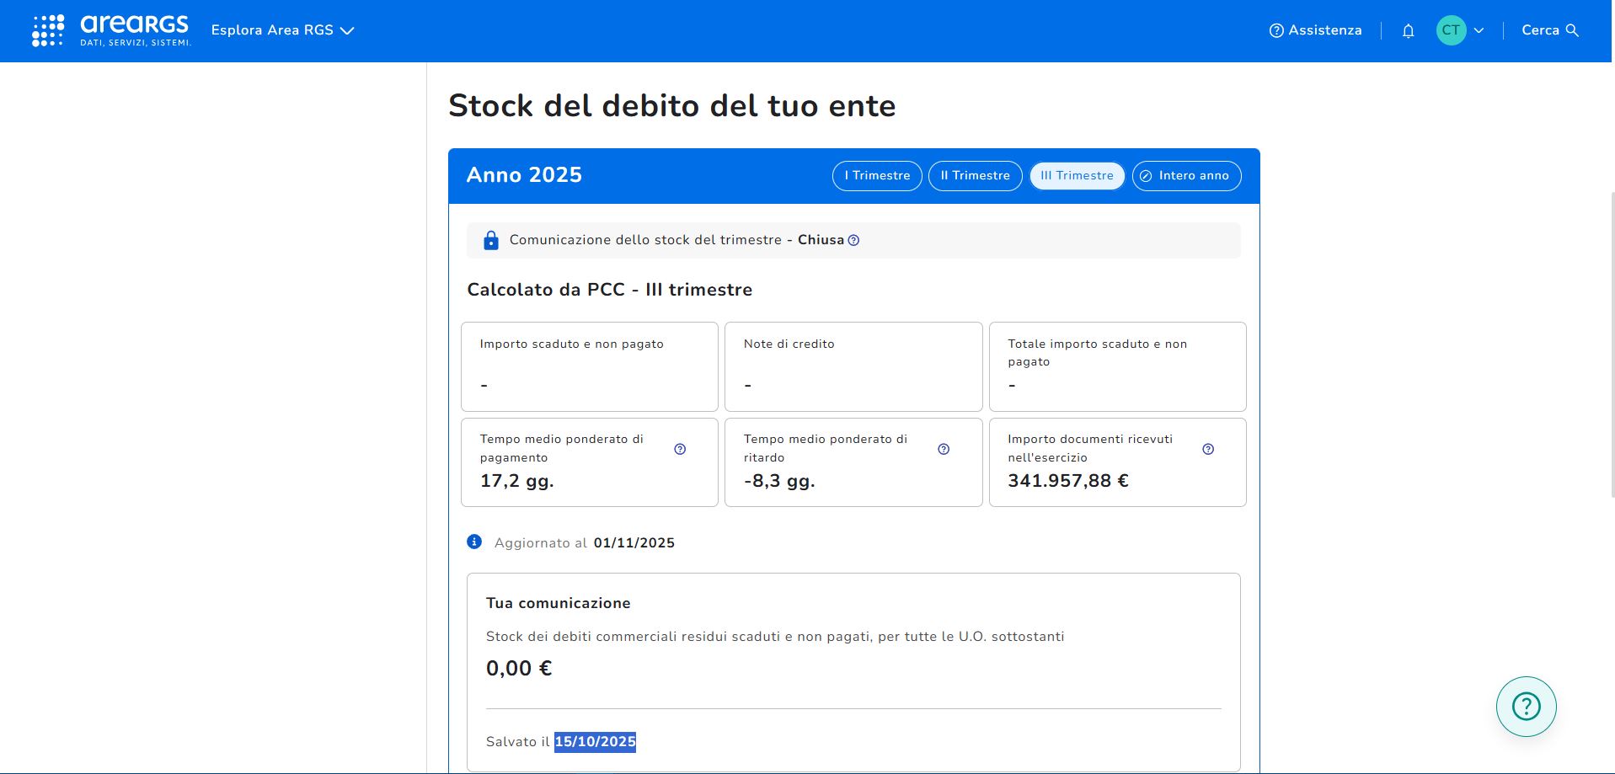Open the Assistenza link
This screenshot has width=1615, height=774.
(x=1315, y=30)
